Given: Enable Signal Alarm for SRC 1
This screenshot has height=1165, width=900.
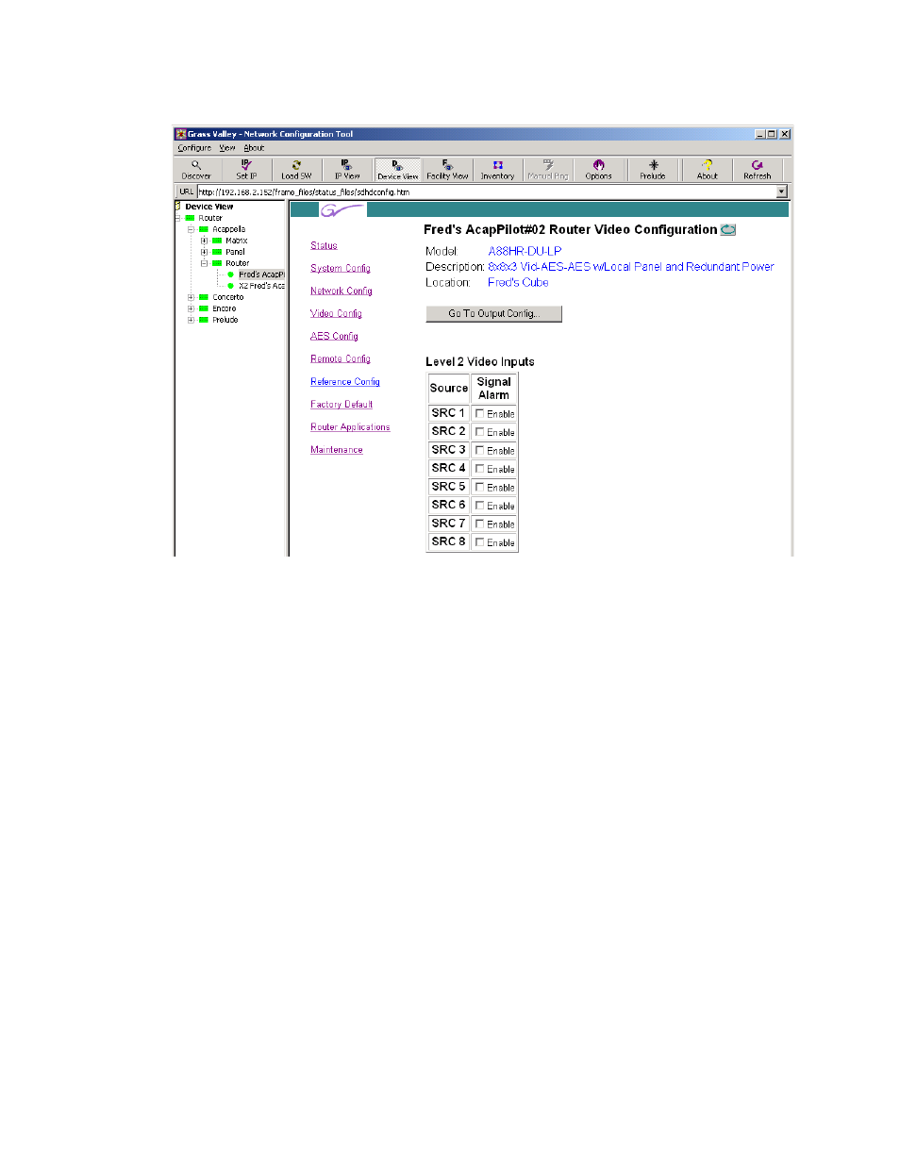Looking at the screenshot, I should pos(480,413).
